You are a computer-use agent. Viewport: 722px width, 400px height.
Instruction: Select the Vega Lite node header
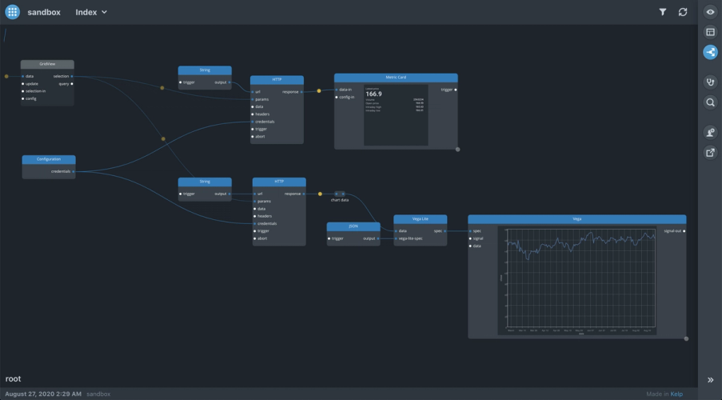point(421,219)
